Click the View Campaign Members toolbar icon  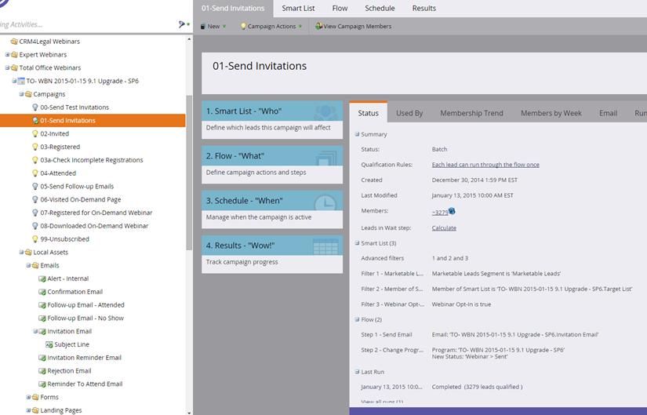coord(318,26)
